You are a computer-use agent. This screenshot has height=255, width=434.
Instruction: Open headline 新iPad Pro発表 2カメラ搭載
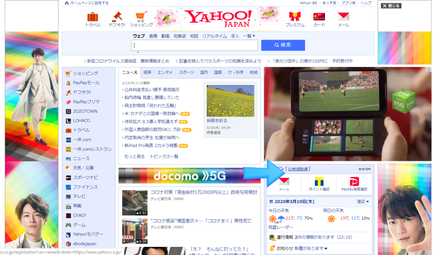click(151, 145)
